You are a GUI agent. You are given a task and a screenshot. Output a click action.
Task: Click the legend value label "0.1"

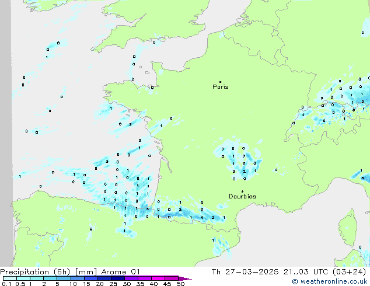(x=6, y=284)
